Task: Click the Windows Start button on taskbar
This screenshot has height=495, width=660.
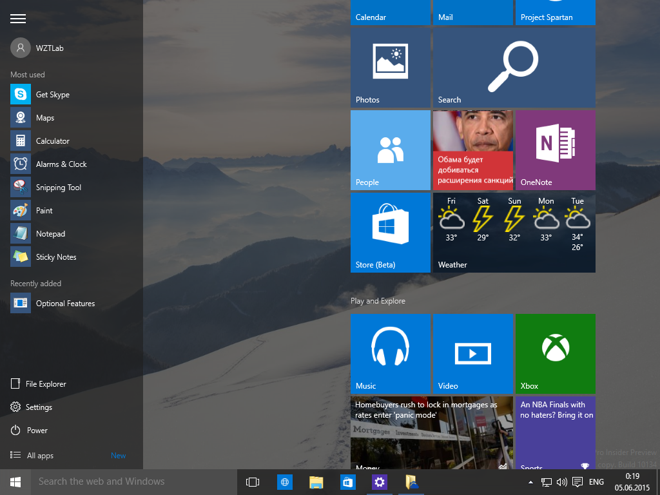Action: 15,482
